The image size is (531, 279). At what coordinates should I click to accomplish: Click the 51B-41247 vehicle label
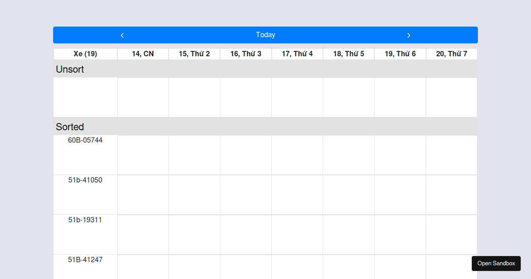click(x=85, y=260)
